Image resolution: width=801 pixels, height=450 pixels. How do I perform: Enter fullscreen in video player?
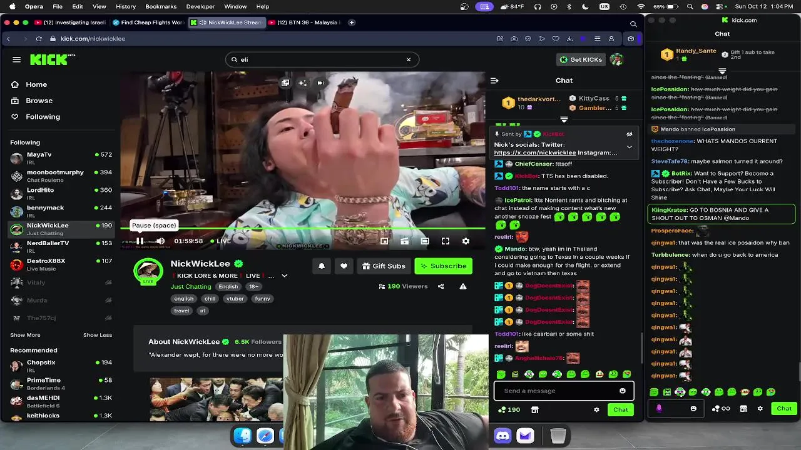pos(446,241)
